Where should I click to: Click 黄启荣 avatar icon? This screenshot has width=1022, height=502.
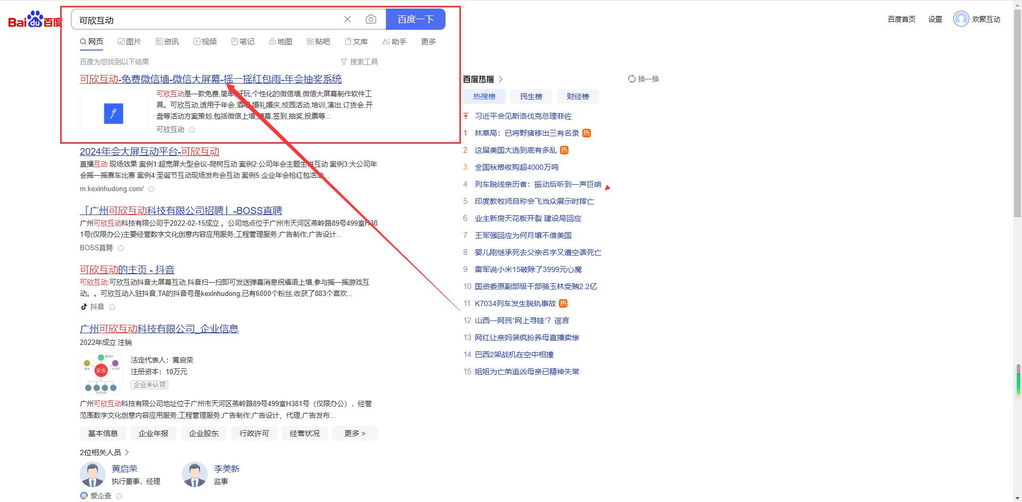pos(93,474)
